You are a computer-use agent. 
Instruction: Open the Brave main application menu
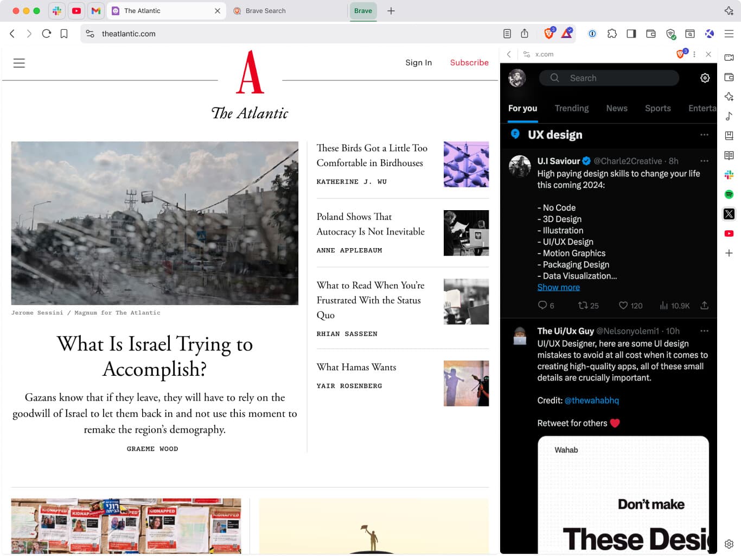(x=729, y=34)
